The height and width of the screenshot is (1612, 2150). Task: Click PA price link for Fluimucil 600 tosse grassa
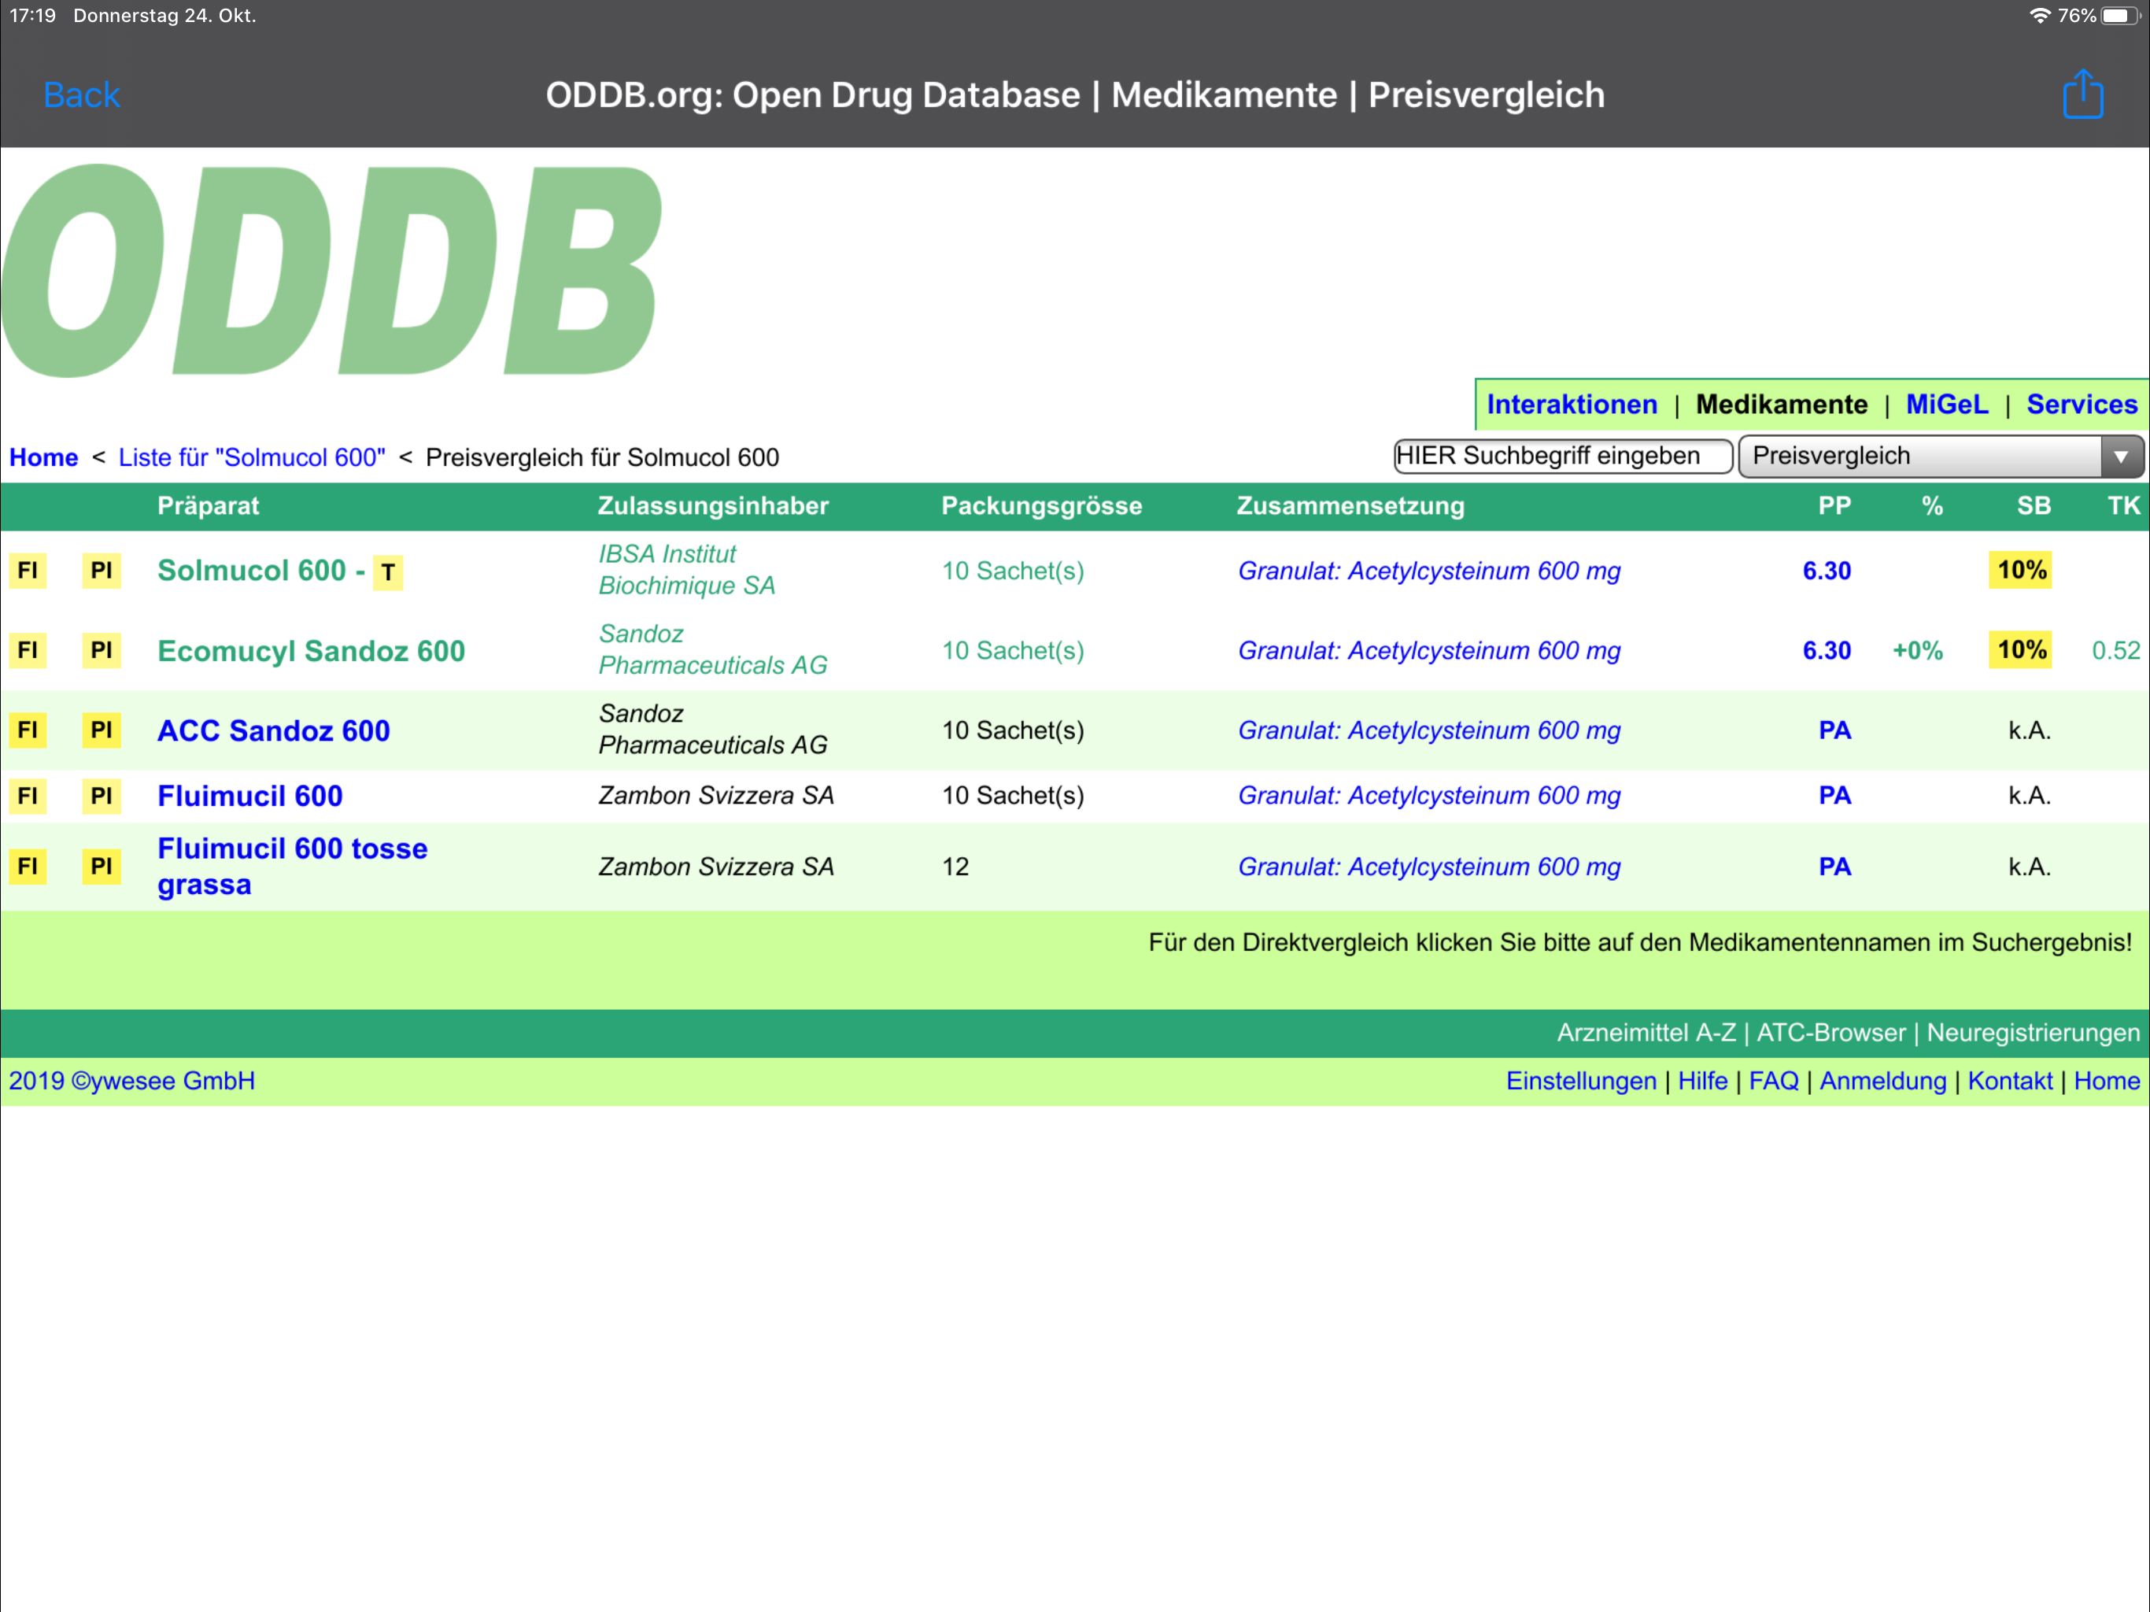pos(1834,867)
